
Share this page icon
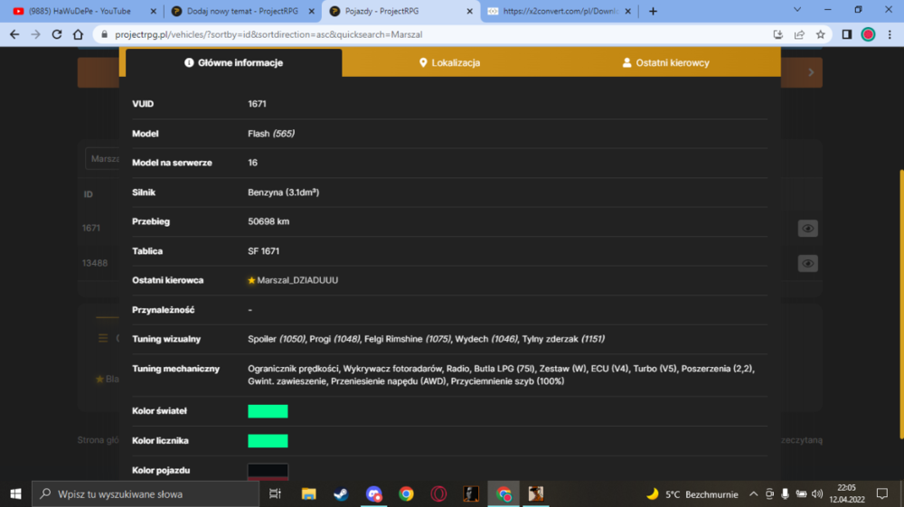click(799, 34)
